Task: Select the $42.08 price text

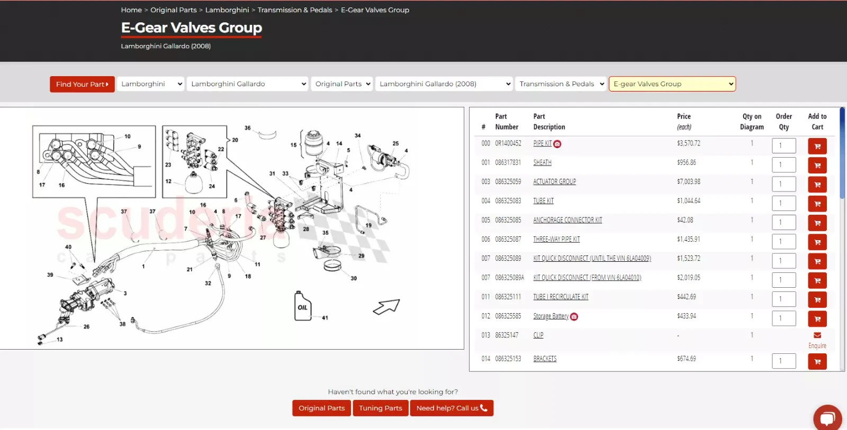Action: 685,220
